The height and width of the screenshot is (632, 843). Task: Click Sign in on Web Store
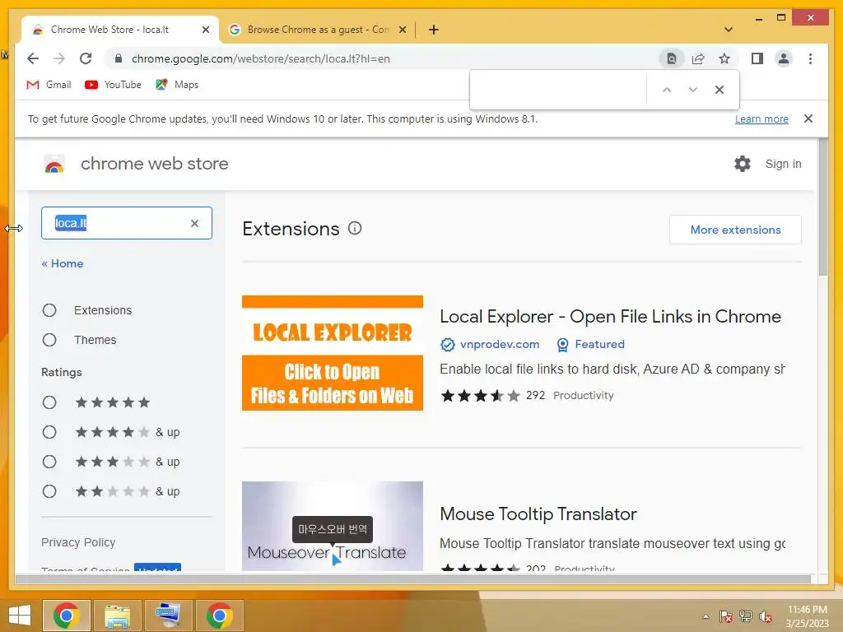pyautogui.click(x=784, y=164)
